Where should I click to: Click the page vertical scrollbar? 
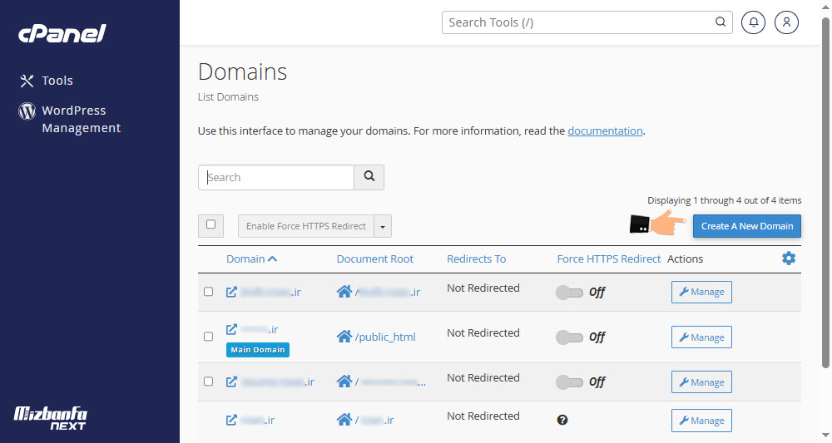(825, 192)
